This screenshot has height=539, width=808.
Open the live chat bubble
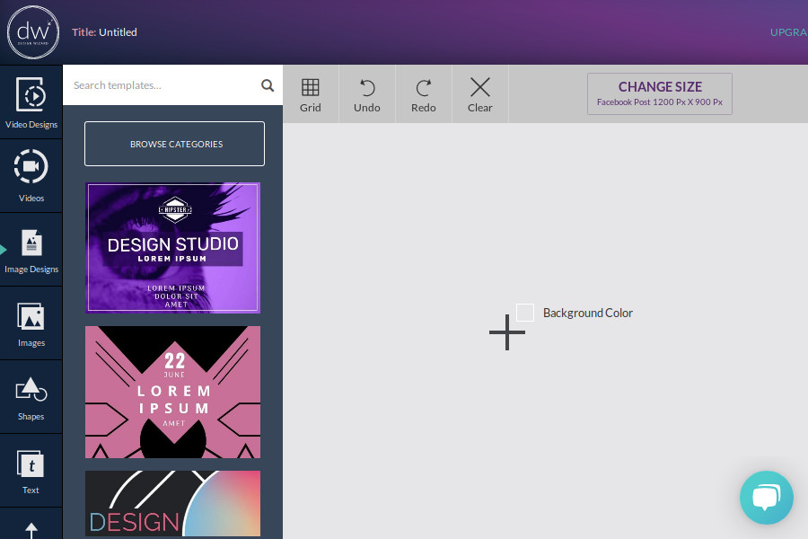click(766, 497)
